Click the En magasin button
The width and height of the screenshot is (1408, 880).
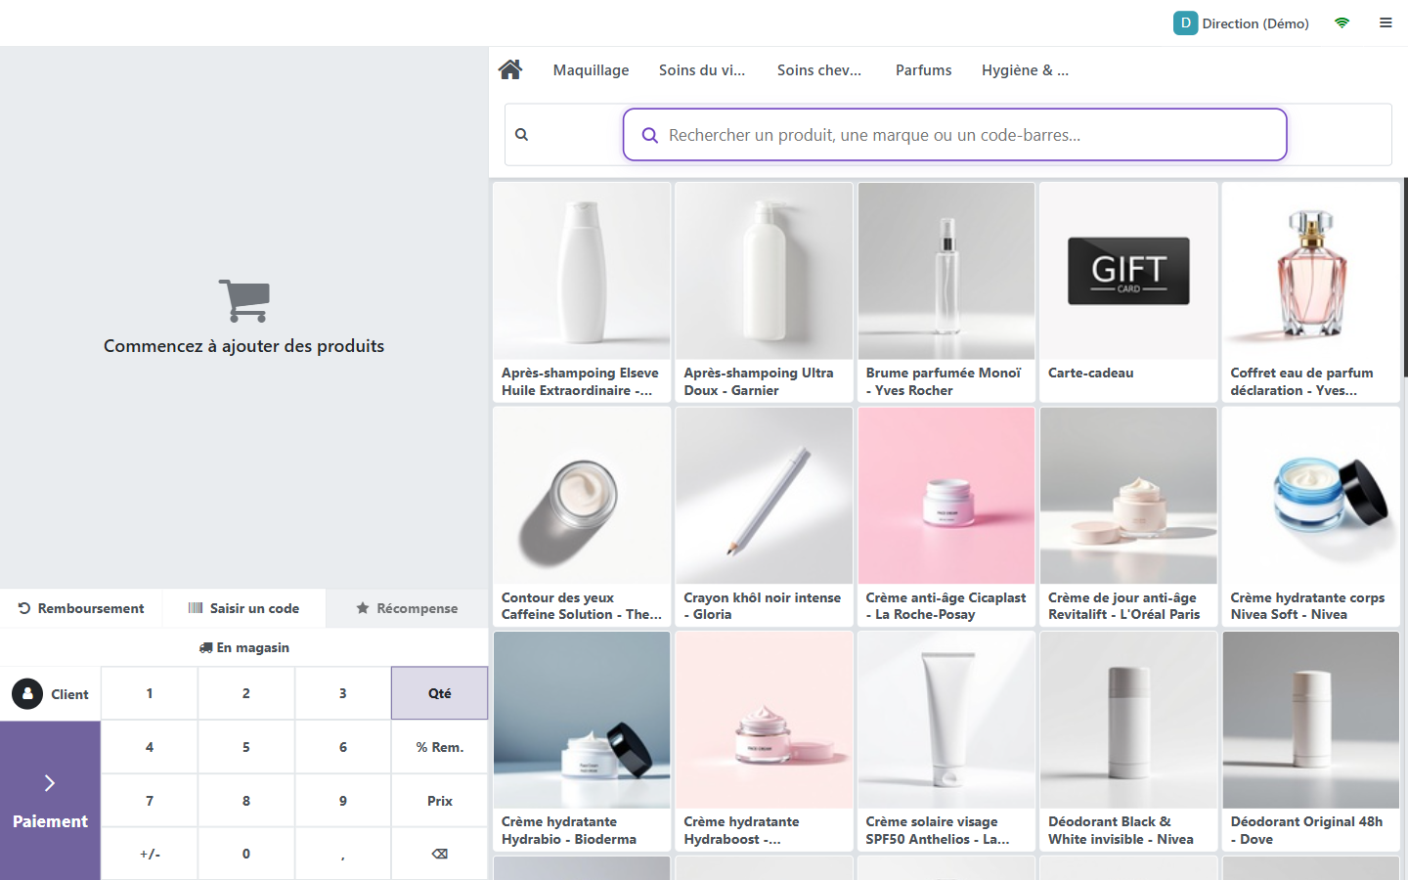coord(244,647)
